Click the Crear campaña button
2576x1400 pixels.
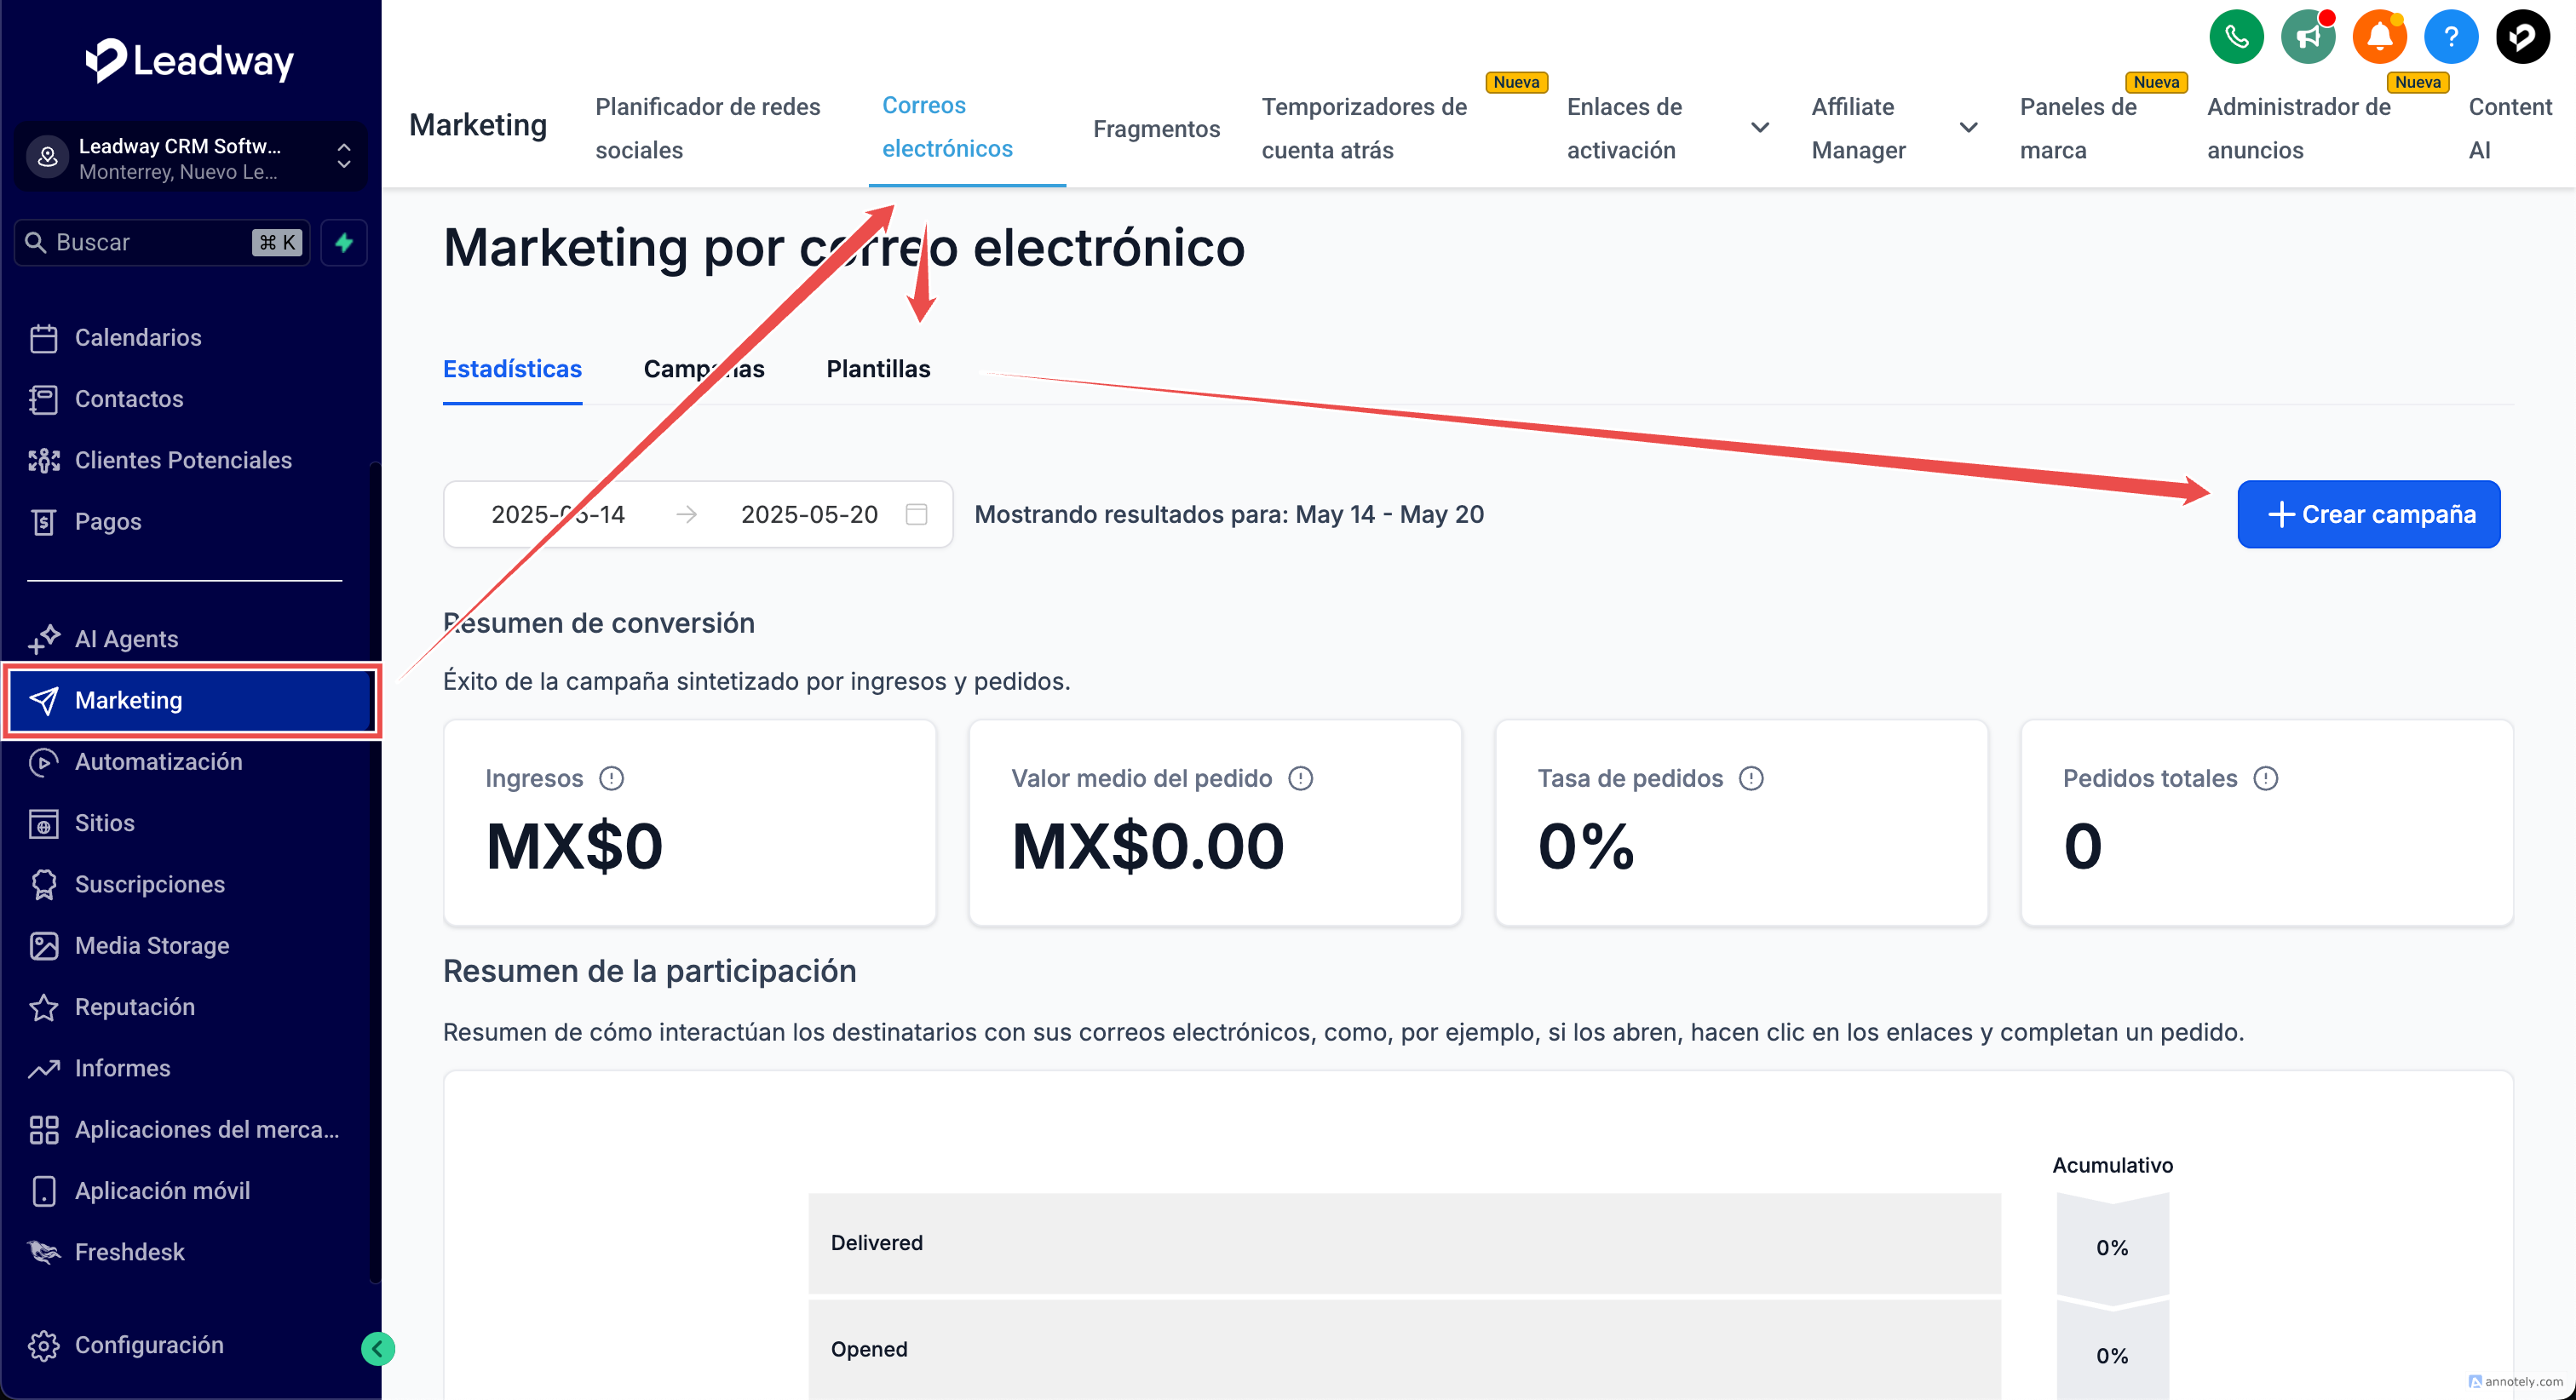coord(2368,514)
